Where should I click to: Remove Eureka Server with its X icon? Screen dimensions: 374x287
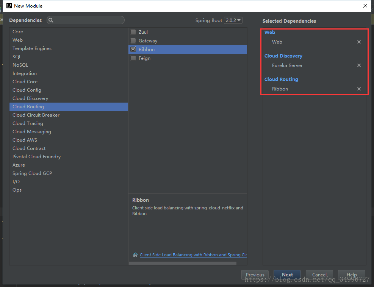point(359,66)
